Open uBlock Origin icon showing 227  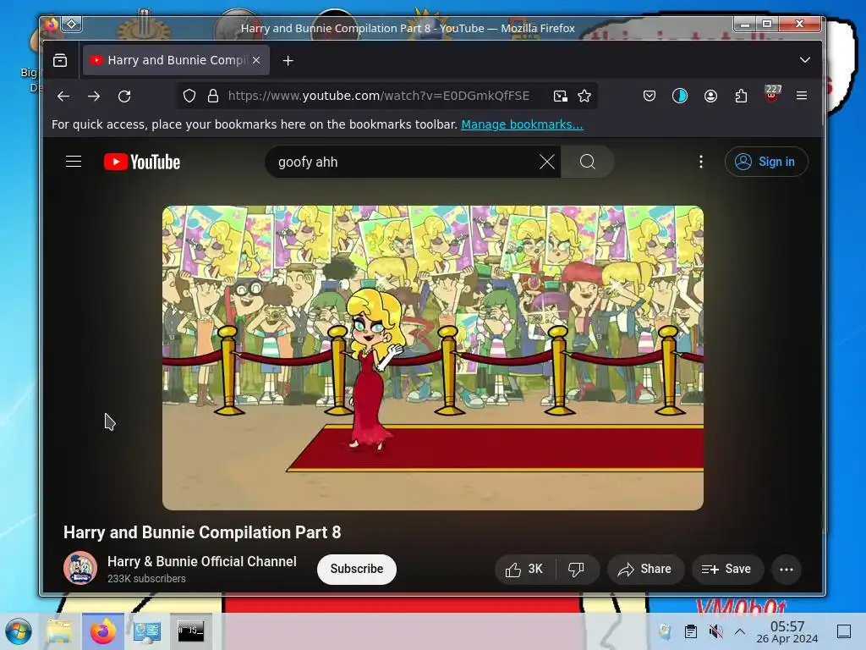[x=772, y=95]
